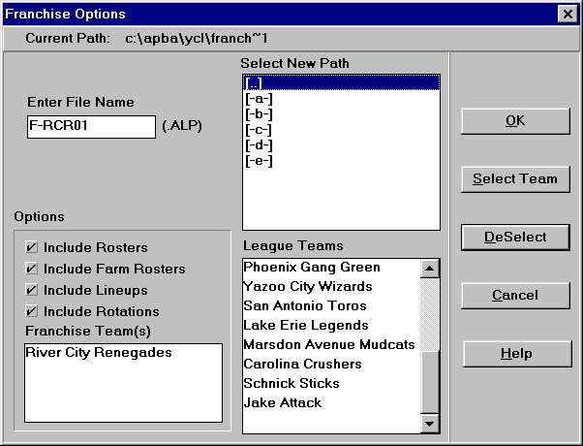Viewport: 583px width, 446px height.
Task: Close the Franchise Options window
Action: pos(567,14)
